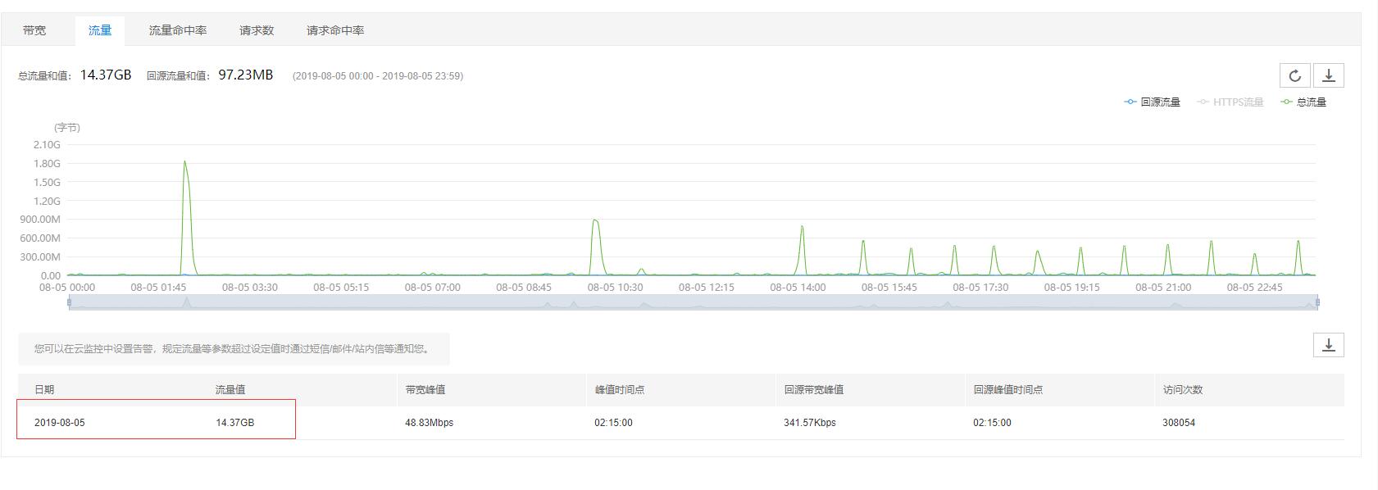Enable the HTTPS流量 legend series
Viewport: 1378px width, 490px height.
point(1230,102)
